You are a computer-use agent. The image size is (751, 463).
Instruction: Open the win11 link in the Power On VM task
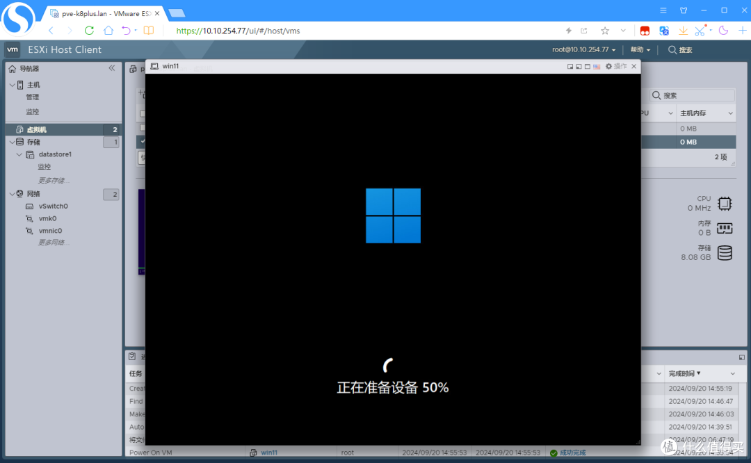268,453
